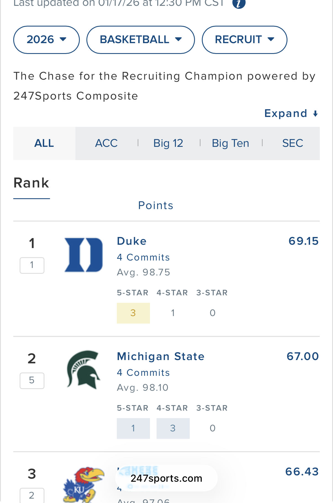View Michigan State's 4 Commits

143,373
